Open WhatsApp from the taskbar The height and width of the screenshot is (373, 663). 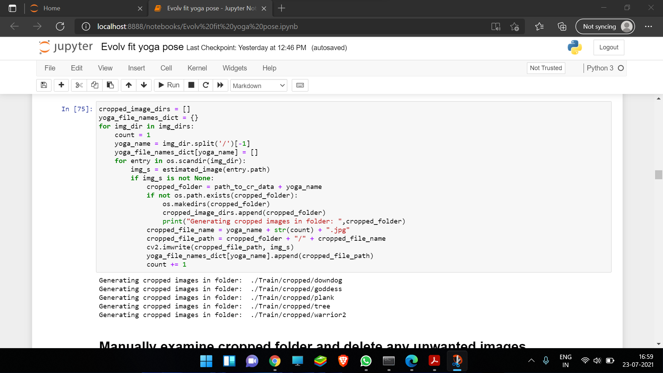tap(366, 361)
